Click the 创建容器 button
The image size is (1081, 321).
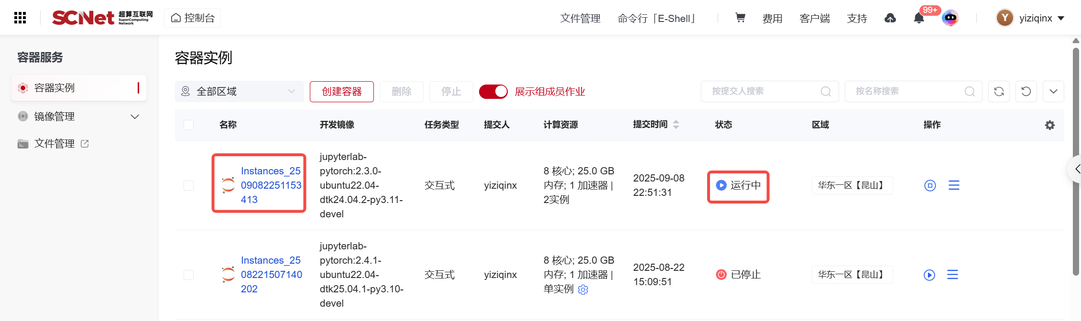(341, 92)
